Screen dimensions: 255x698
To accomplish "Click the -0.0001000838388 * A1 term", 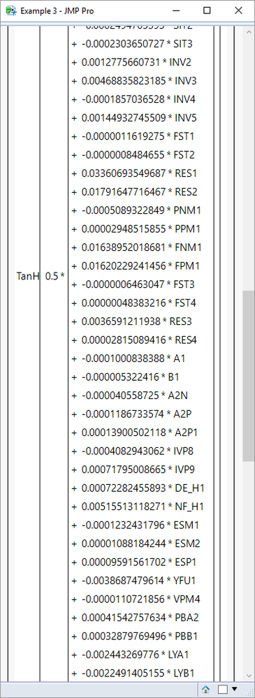I will tap(133, 358).
